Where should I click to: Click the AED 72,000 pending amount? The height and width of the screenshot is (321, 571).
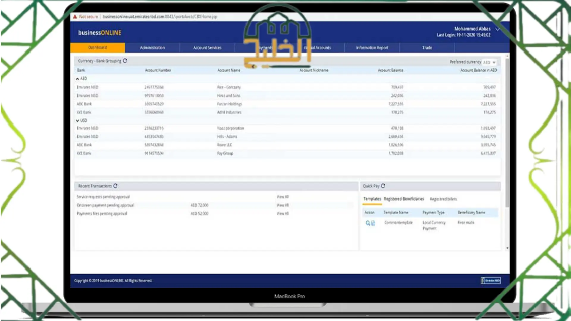coord(200,205)
